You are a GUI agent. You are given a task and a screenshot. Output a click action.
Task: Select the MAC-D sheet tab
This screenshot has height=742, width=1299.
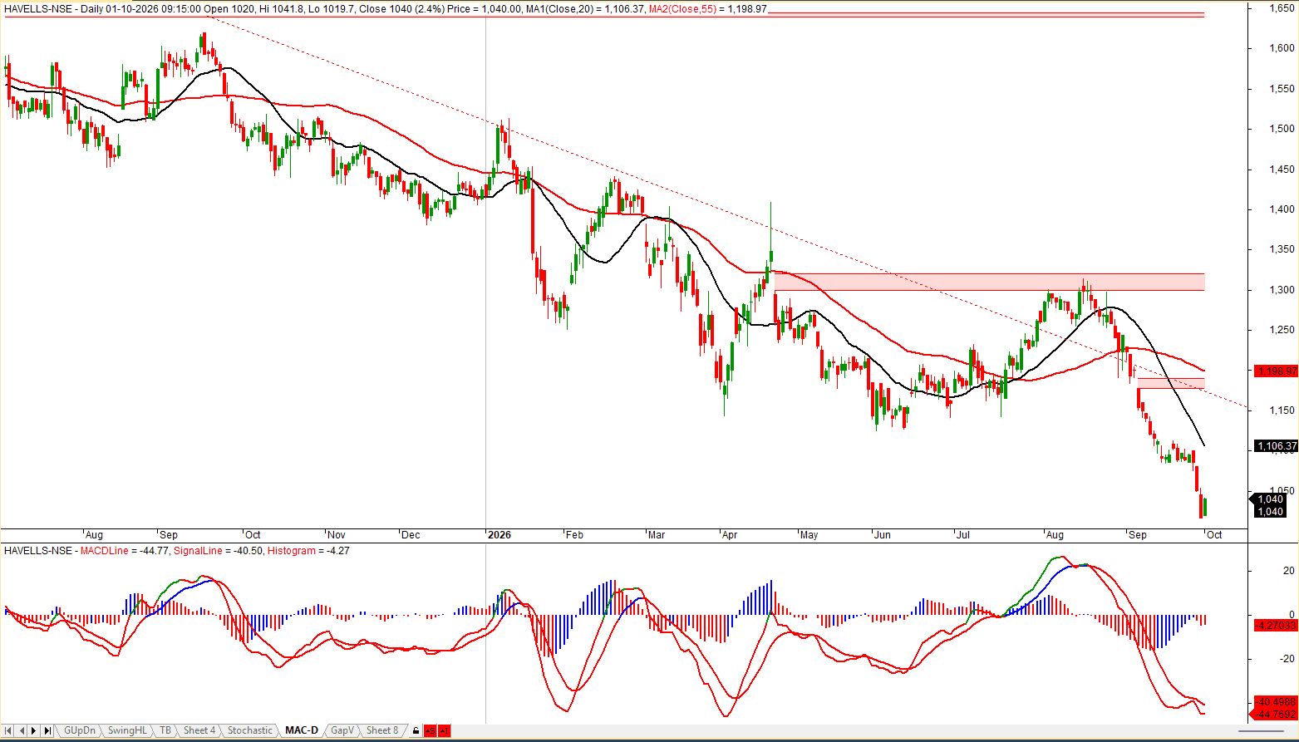point(302,730)
